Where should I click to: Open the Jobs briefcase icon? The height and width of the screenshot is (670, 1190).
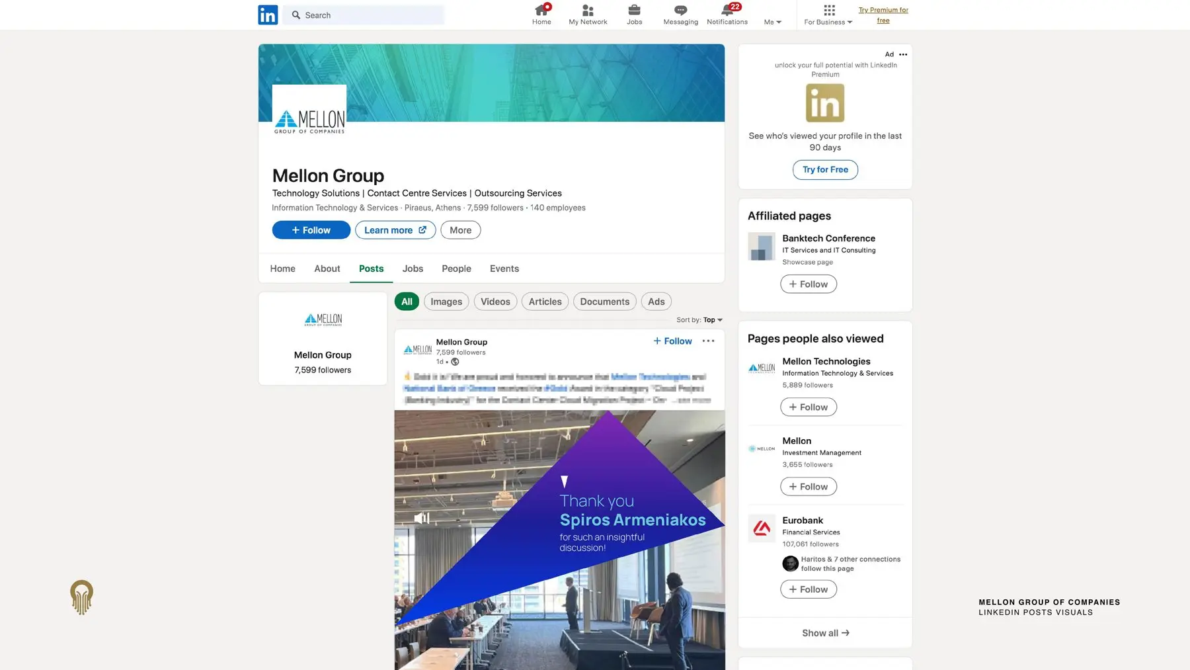click(x=634, y=10)
